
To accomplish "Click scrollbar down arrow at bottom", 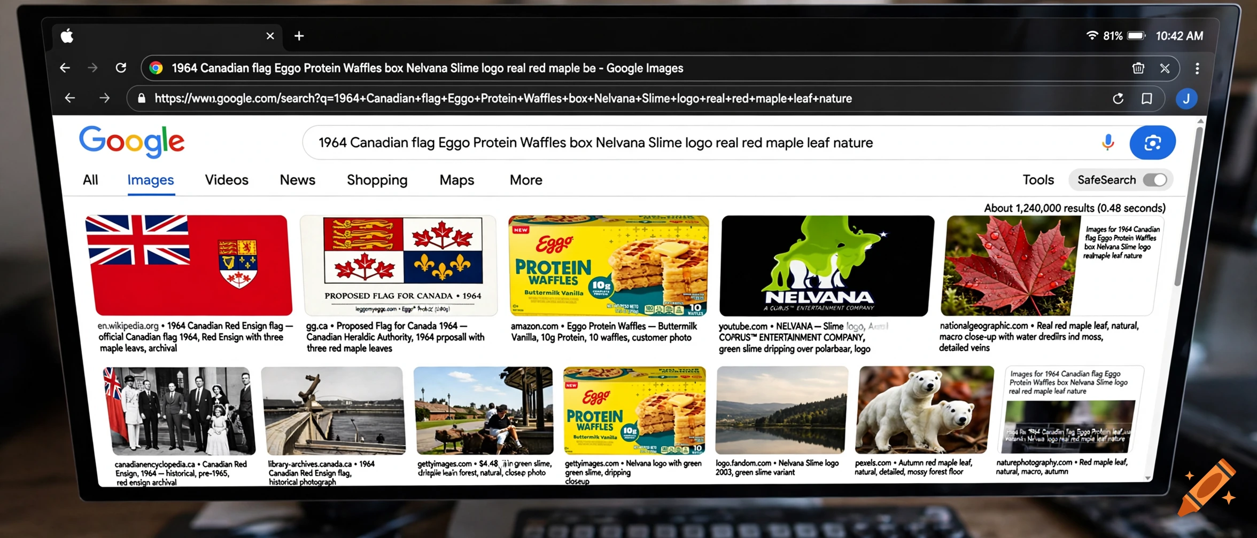I will point(1148,478).
